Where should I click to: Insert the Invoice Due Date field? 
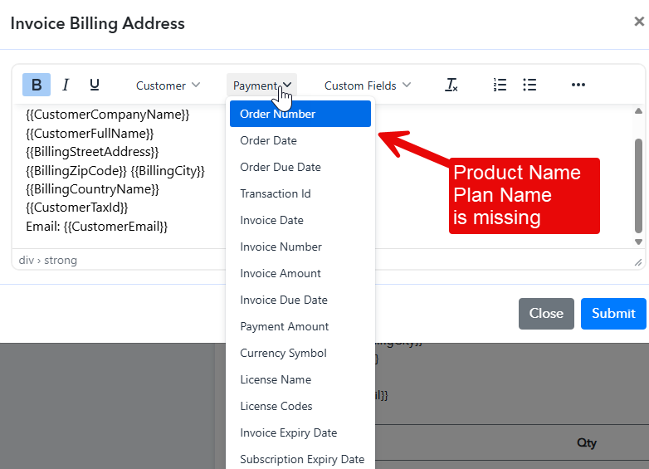pos(284,300)
